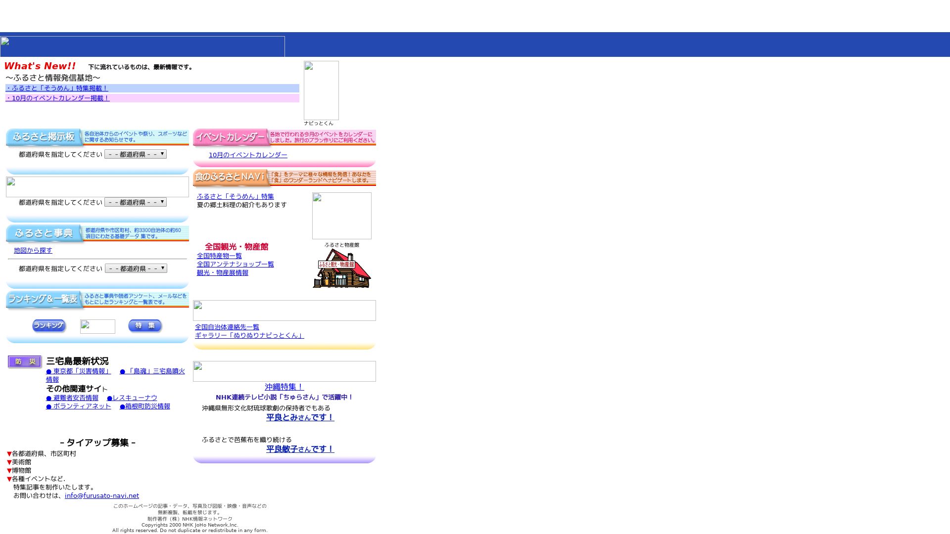Click the 特集 blue pill button
Screen dimensions: 950x534
point(144,325)
